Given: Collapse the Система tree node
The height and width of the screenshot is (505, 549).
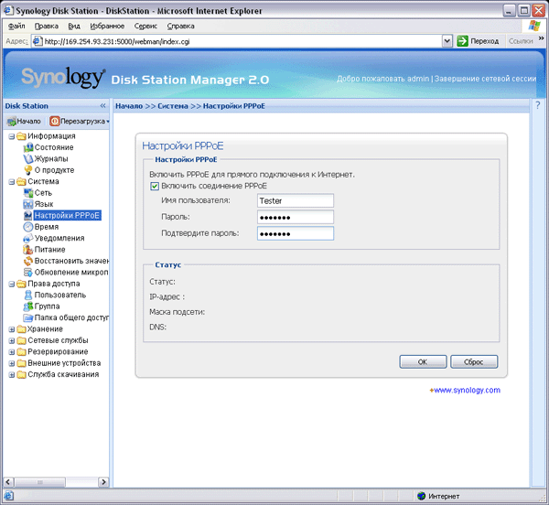Looking at the screenshot, I should [x=12, y=182].
